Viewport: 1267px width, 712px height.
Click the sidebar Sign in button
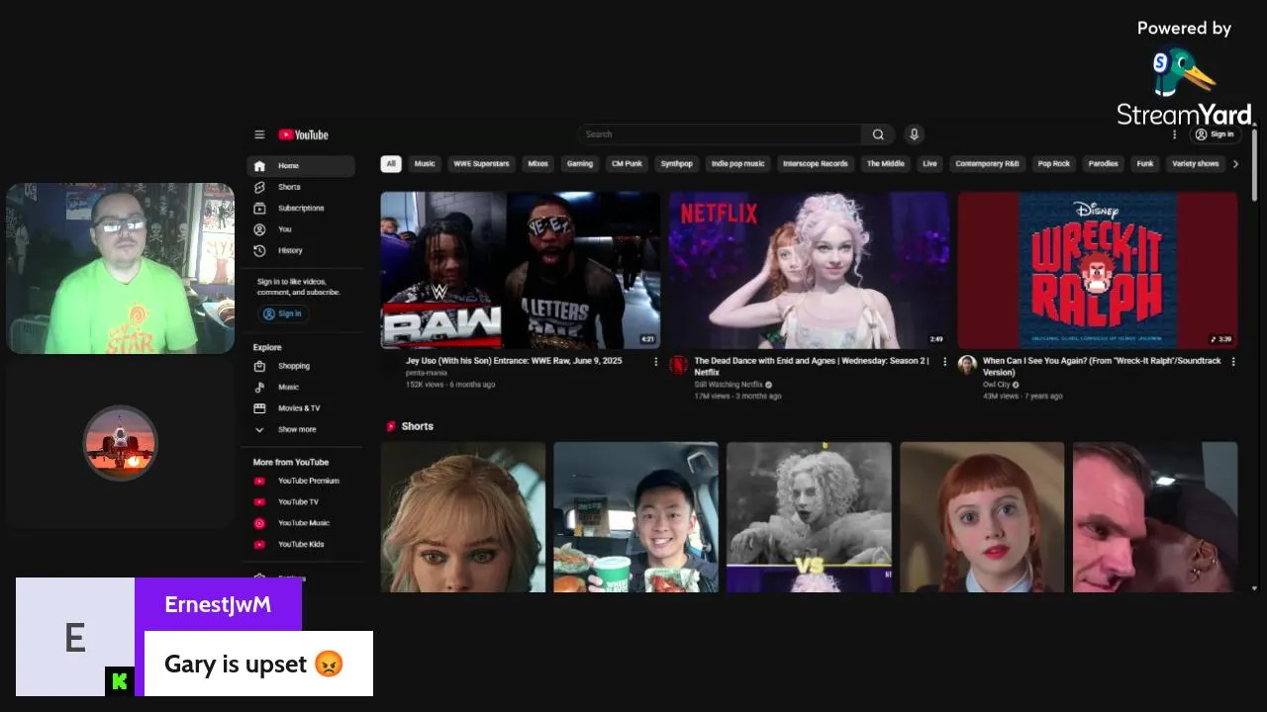[x=283, y=313]
